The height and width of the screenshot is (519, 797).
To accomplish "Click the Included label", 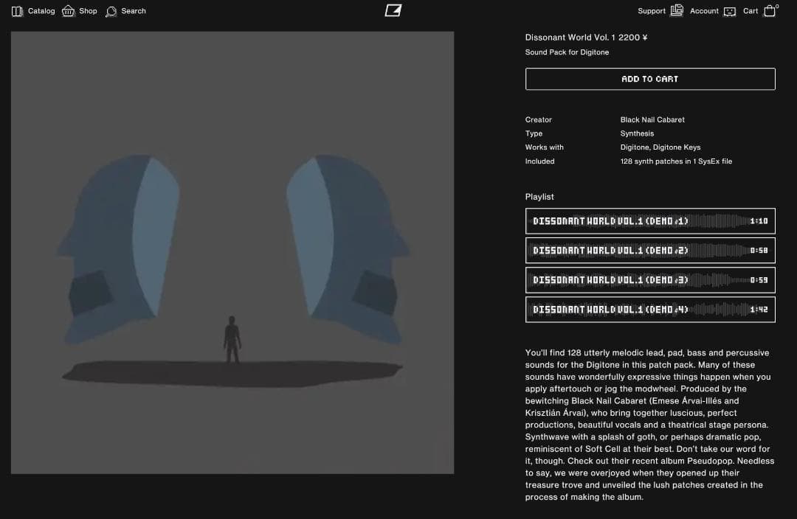I will (539, 161).
